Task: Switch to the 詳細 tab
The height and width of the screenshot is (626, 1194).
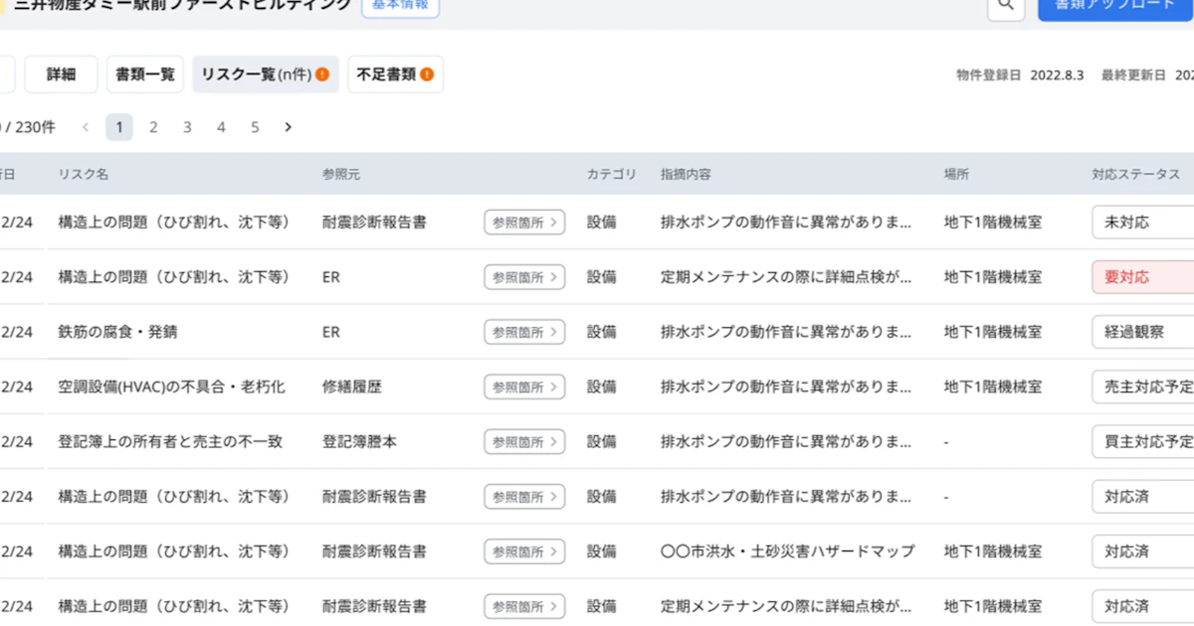Action: coord(61,75)
